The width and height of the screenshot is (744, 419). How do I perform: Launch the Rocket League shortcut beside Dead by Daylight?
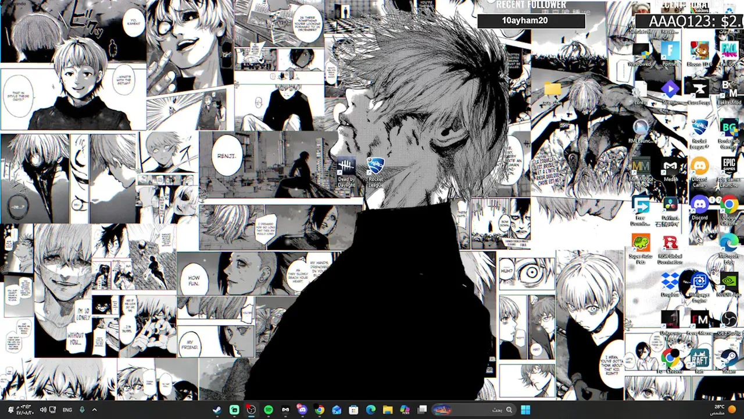click(376, 172)
